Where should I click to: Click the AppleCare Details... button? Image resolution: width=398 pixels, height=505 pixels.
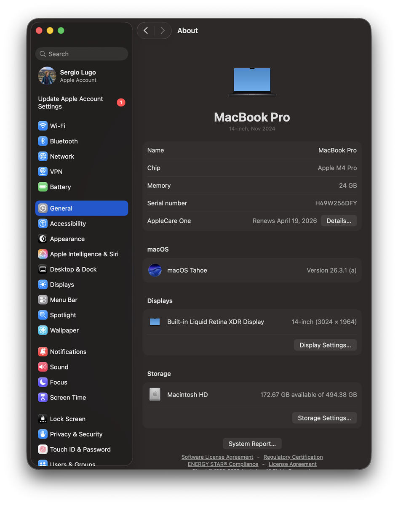339,221
